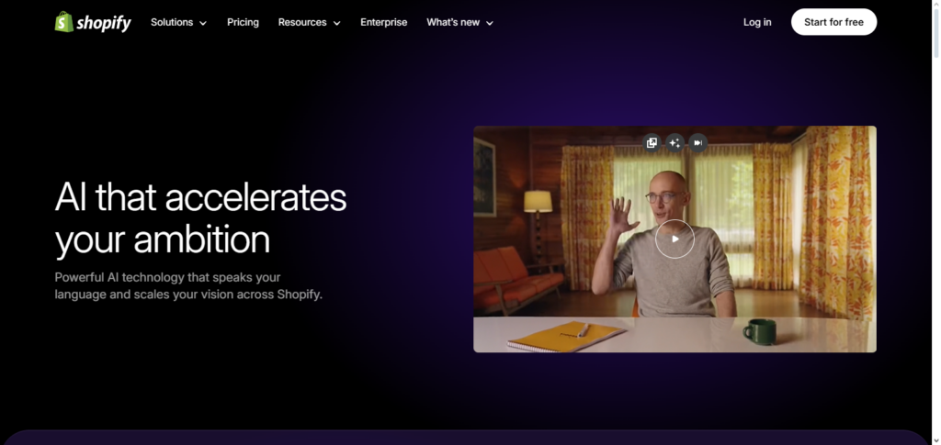Viewport: 941px width, 445px height.
Task: Open the What's new dropdown
Action: click(459, 22)
